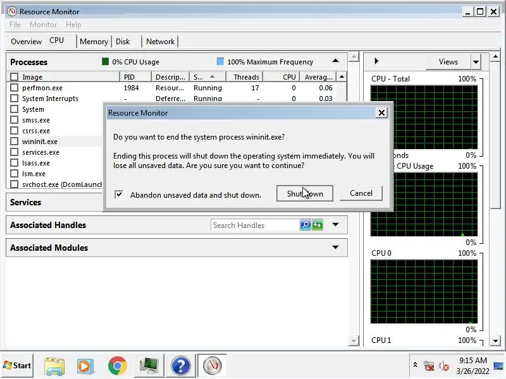Collapse the Processes section arrow
Viewport: 506px width, 379px height.
point(335,61)
